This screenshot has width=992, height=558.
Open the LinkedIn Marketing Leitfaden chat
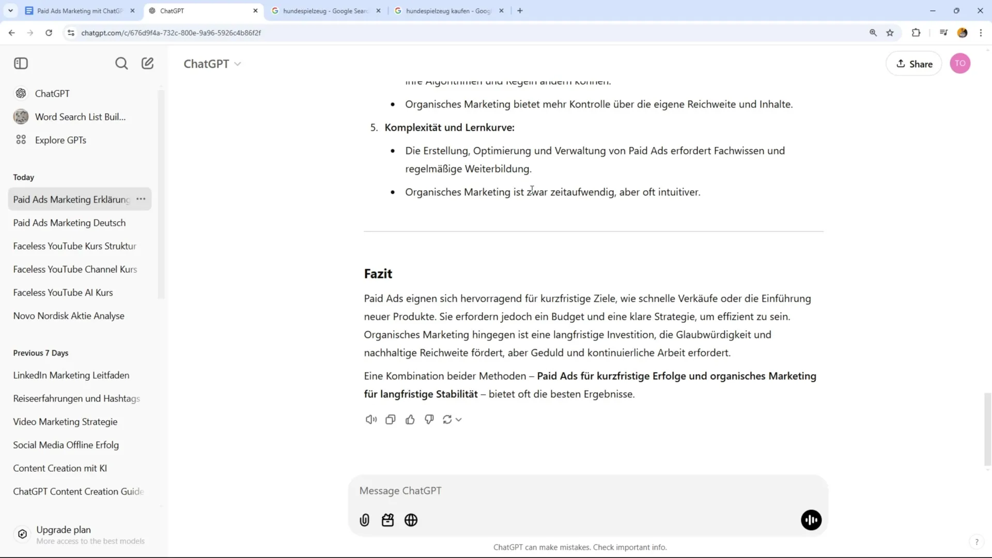click(80, 375)
